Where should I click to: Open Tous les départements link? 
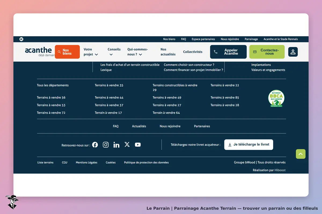53,85
